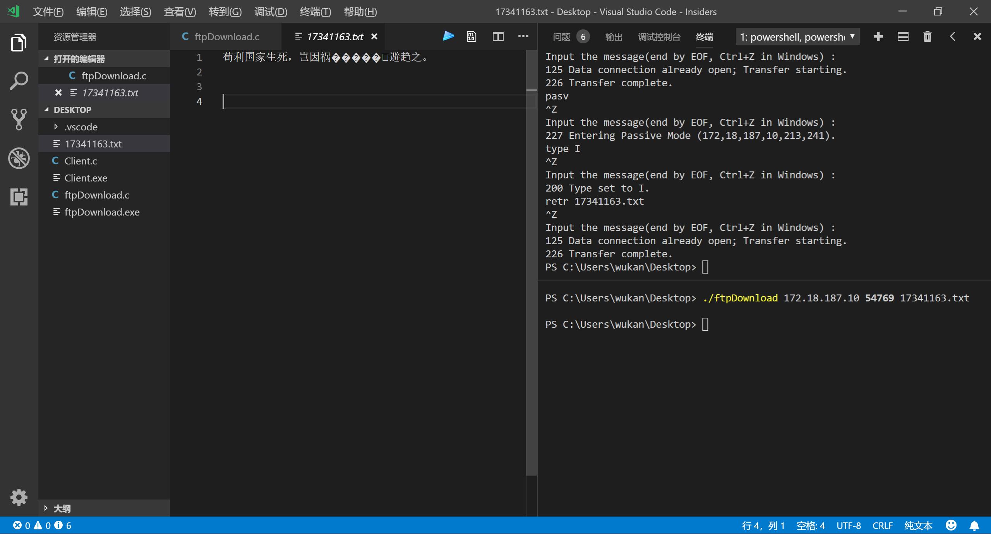The height and width of the screenshot is (534, 991).
Task: Expand the 大纲 outline section
Action: pos(62,508)
